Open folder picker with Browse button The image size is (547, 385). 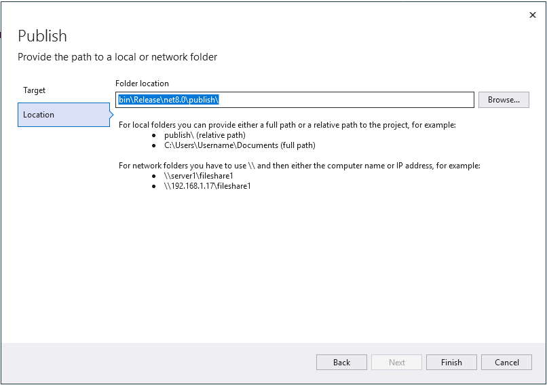click(x=504, y=100)
